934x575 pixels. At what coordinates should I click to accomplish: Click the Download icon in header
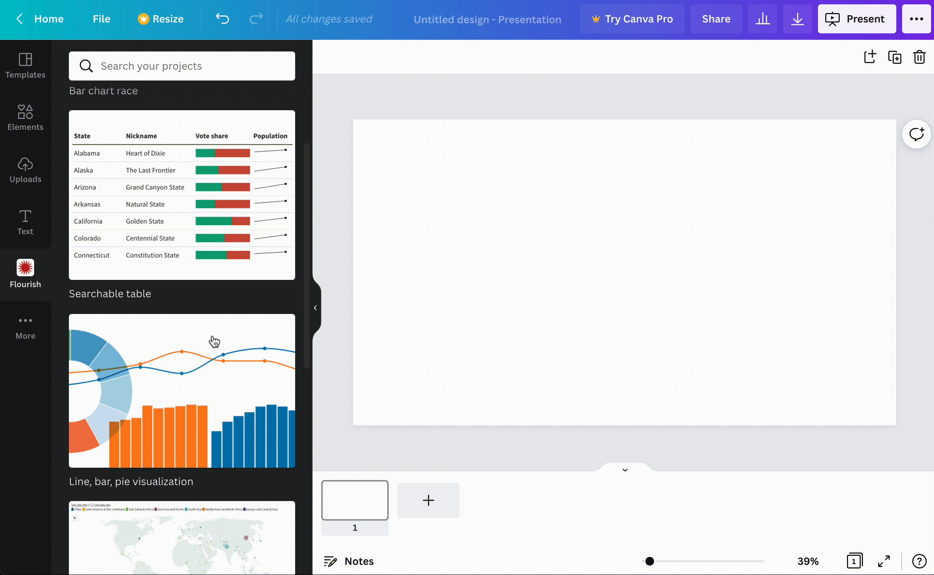(x=797, y=18)
